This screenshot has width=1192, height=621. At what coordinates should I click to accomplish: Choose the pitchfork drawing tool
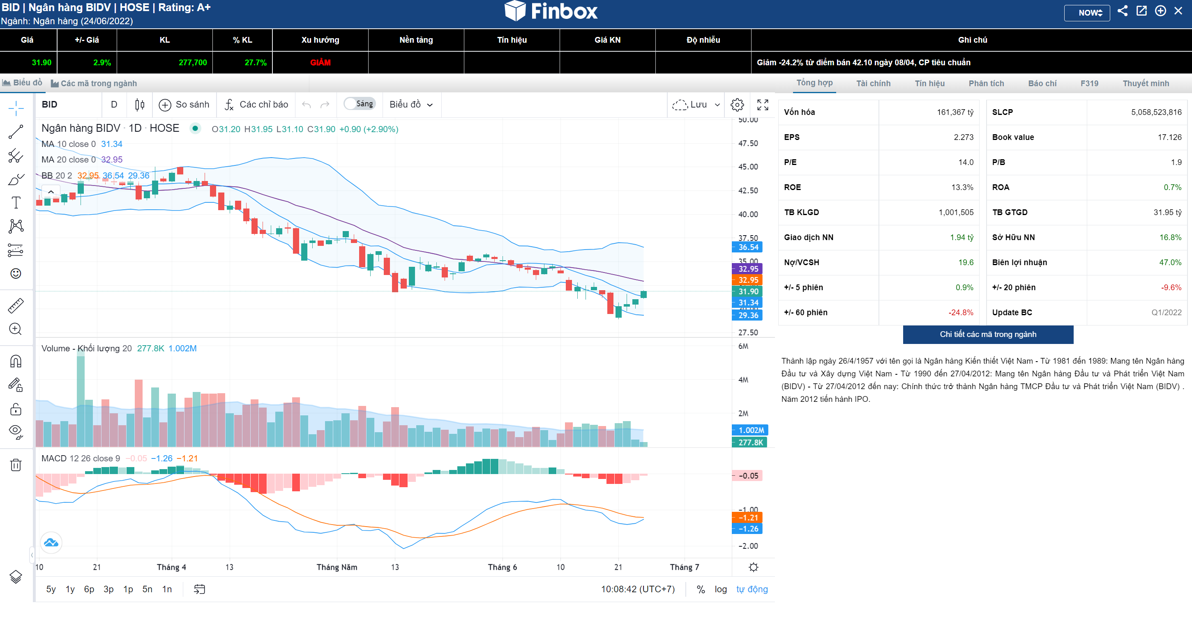[16, 156]
